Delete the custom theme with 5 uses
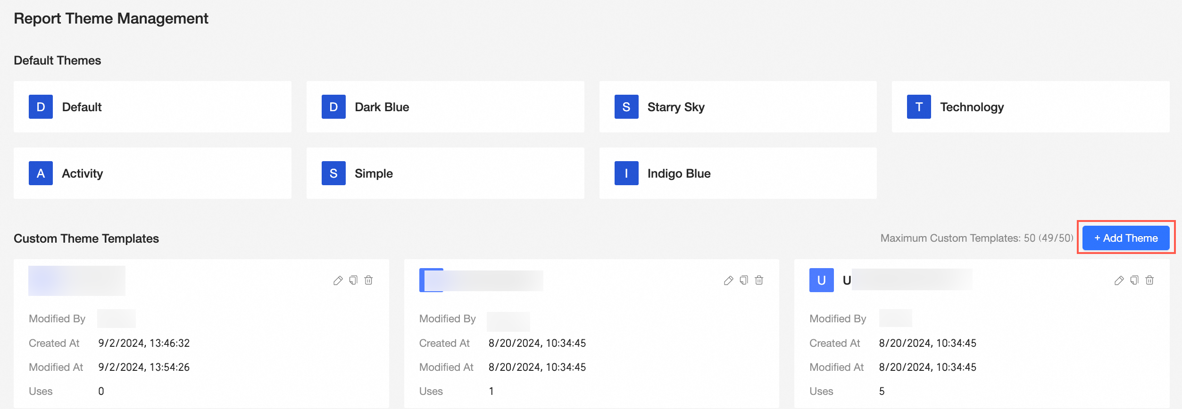The width and height of the screenshot is (1182, 409). coord(1149,280)
